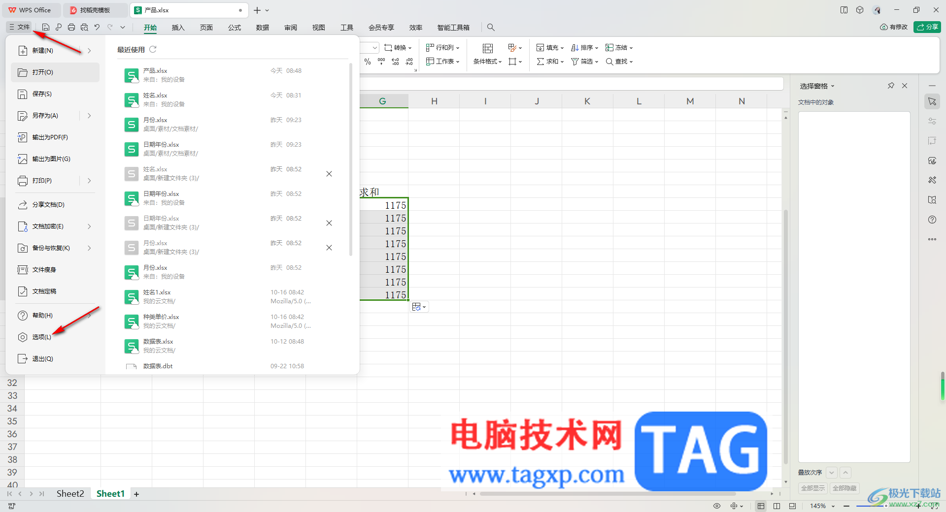Expand the 打印(P) submenu arrow

coord(89,181)
